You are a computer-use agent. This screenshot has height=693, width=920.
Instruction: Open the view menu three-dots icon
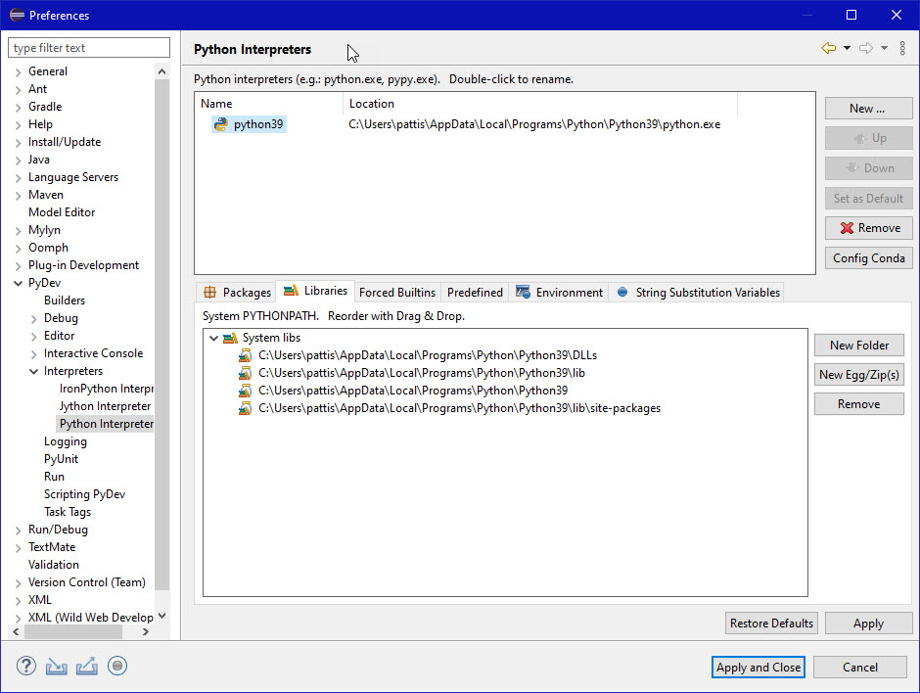pos(902,48)
